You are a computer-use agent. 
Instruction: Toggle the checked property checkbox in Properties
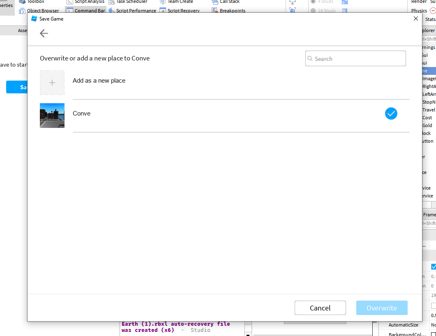coord(434,266)
